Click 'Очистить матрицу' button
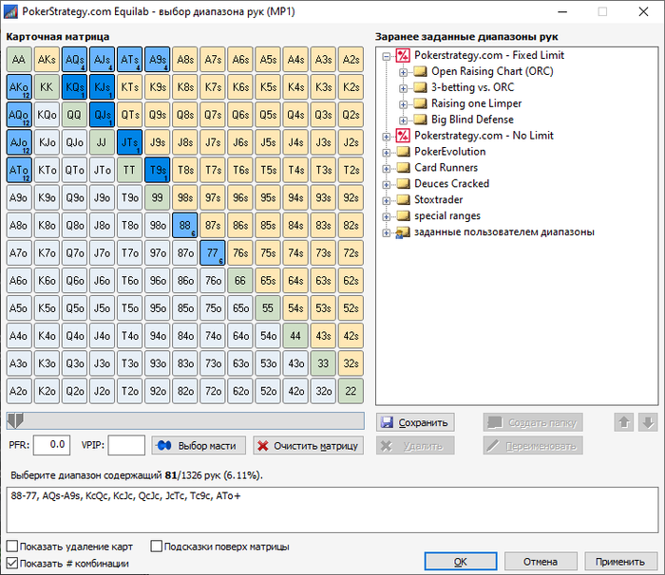This screenshot has height=575, width=665. [309, 446]
